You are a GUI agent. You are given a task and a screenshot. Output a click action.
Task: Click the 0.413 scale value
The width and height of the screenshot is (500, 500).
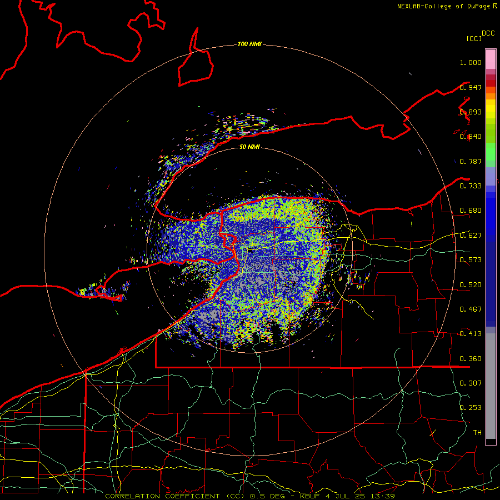471,334
